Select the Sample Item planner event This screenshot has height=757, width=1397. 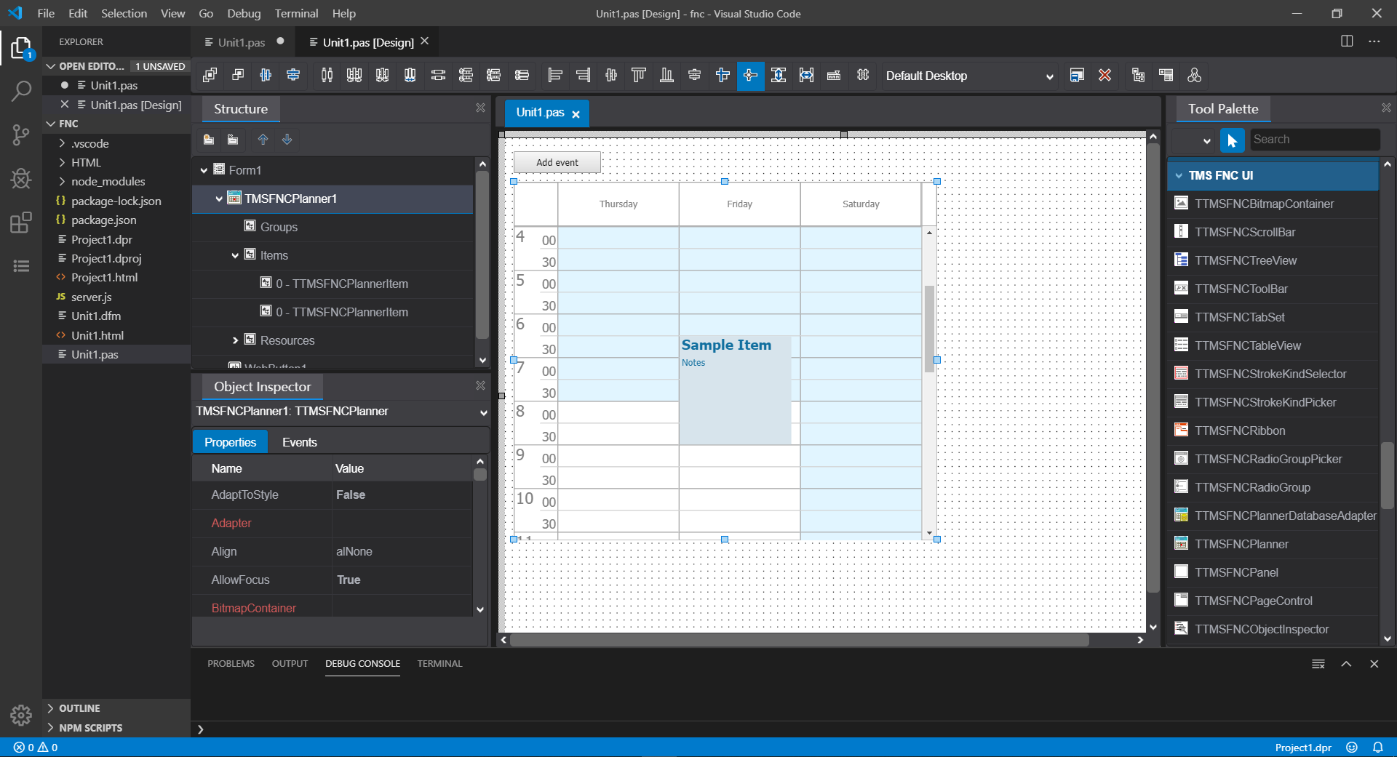coord(735,390)
